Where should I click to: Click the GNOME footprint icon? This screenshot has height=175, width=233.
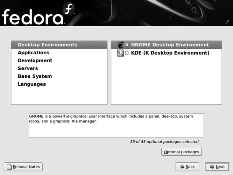click(120, 45)
